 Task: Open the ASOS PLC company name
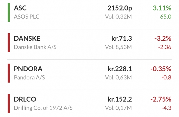click(x=27, y=17)
